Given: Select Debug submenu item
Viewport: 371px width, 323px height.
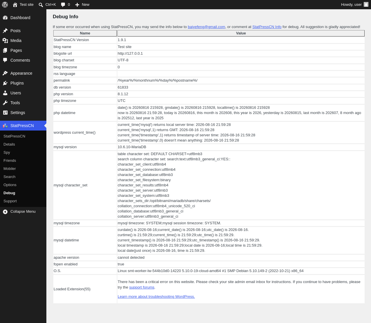Looking at the screenshot, I should click(9, 193).
